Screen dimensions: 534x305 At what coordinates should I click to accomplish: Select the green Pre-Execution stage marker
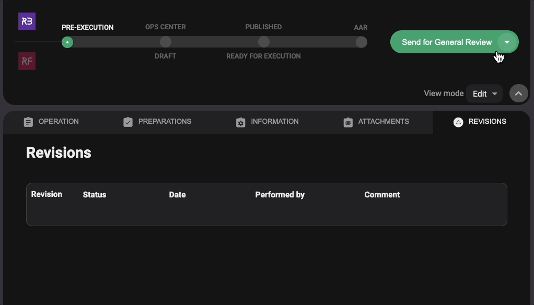[x=67, y=42]
